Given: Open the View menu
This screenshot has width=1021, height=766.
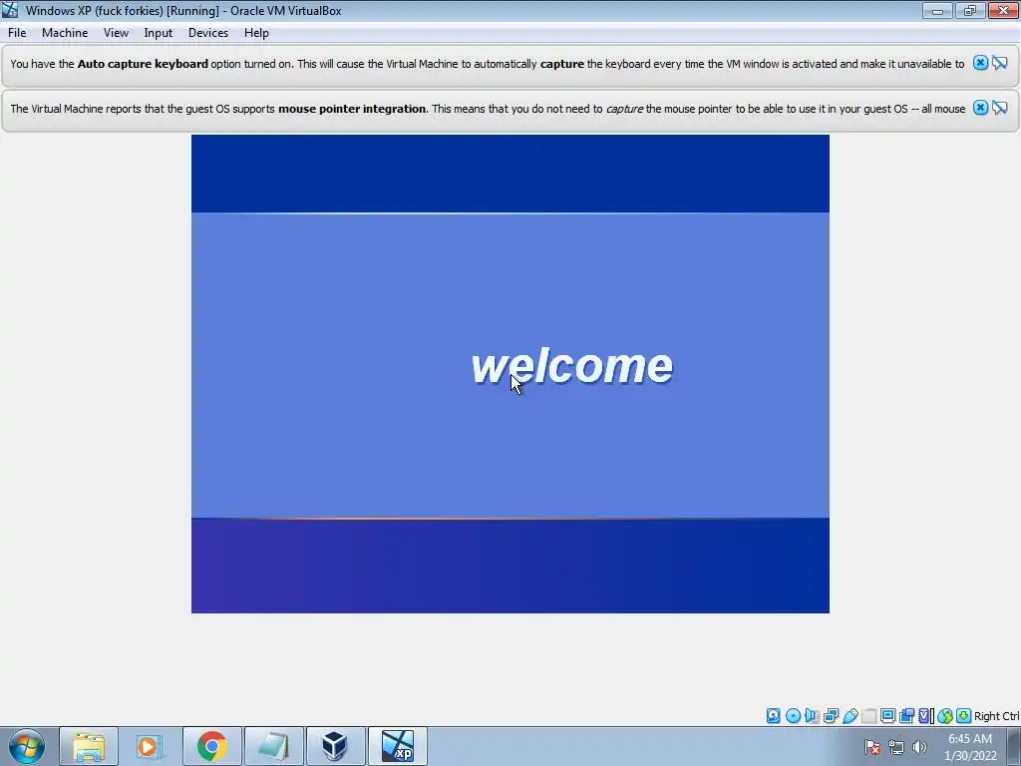Looking at the screenshot, I should click(x=116, y=33).
